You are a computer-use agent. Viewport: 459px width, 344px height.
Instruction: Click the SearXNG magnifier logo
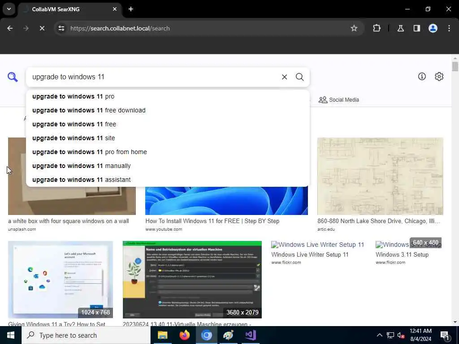pyautogui.click(x=13, y=77)
